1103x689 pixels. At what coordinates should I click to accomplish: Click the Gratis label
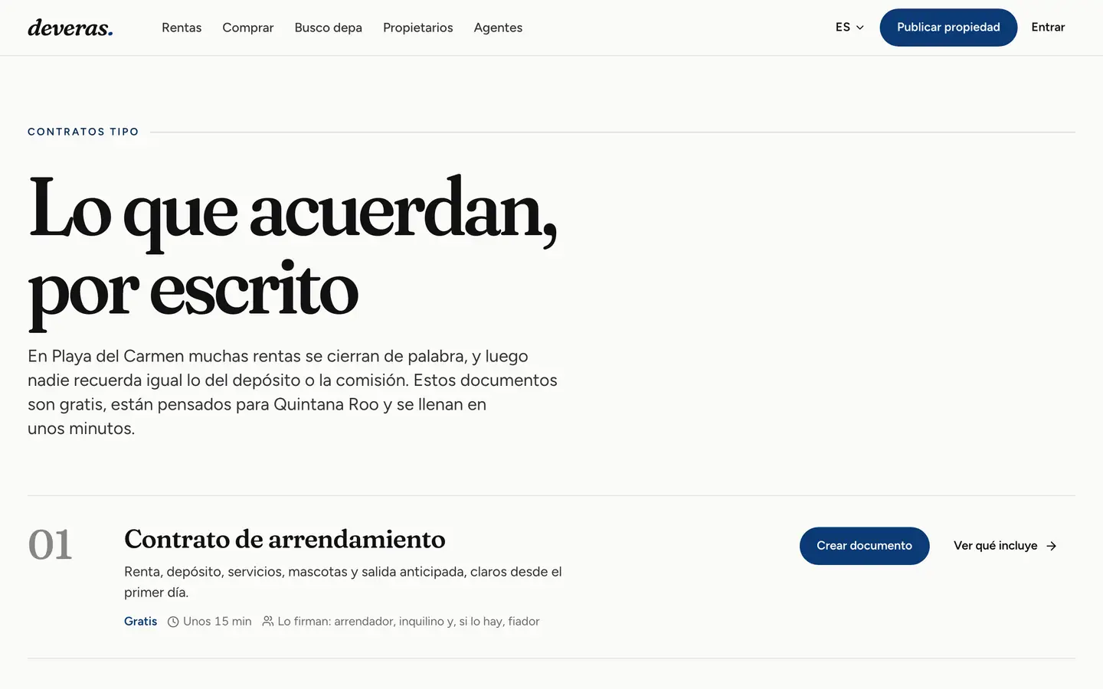[140, 621]
